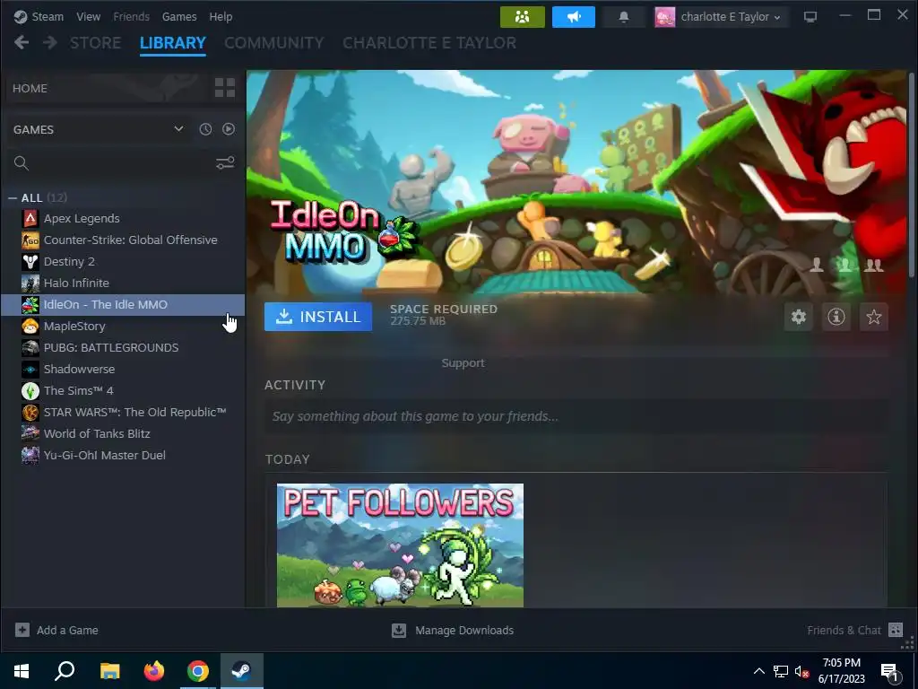Image resolution: width=918 pixels, height=689 pixels.
Task: Open advanced filter sliders icon
Action: tap(225, 163)
